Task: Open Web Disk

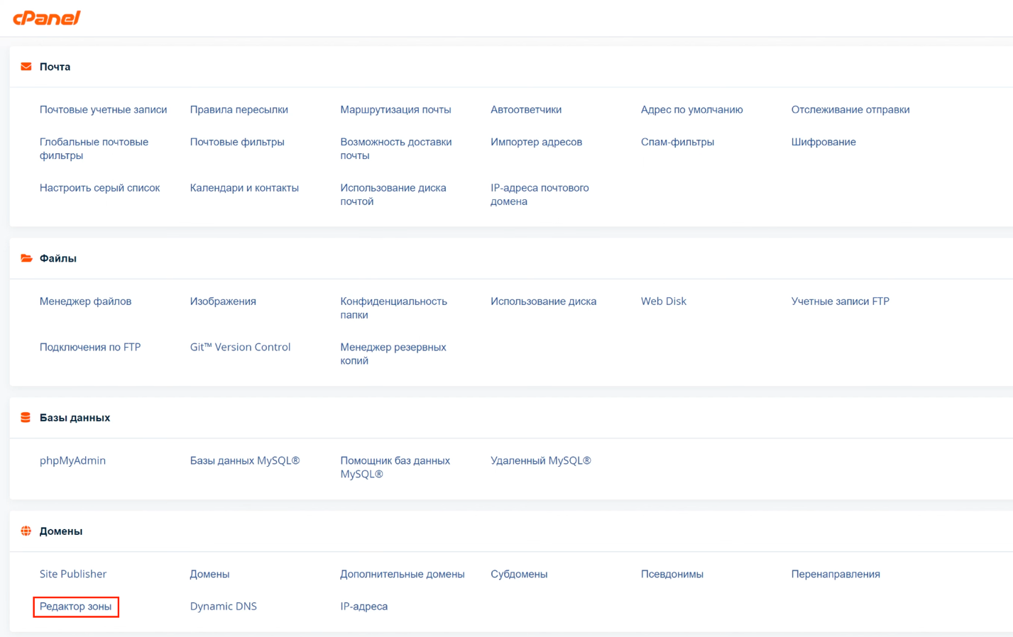Action: pyautogui.click(x=663, y=301)
